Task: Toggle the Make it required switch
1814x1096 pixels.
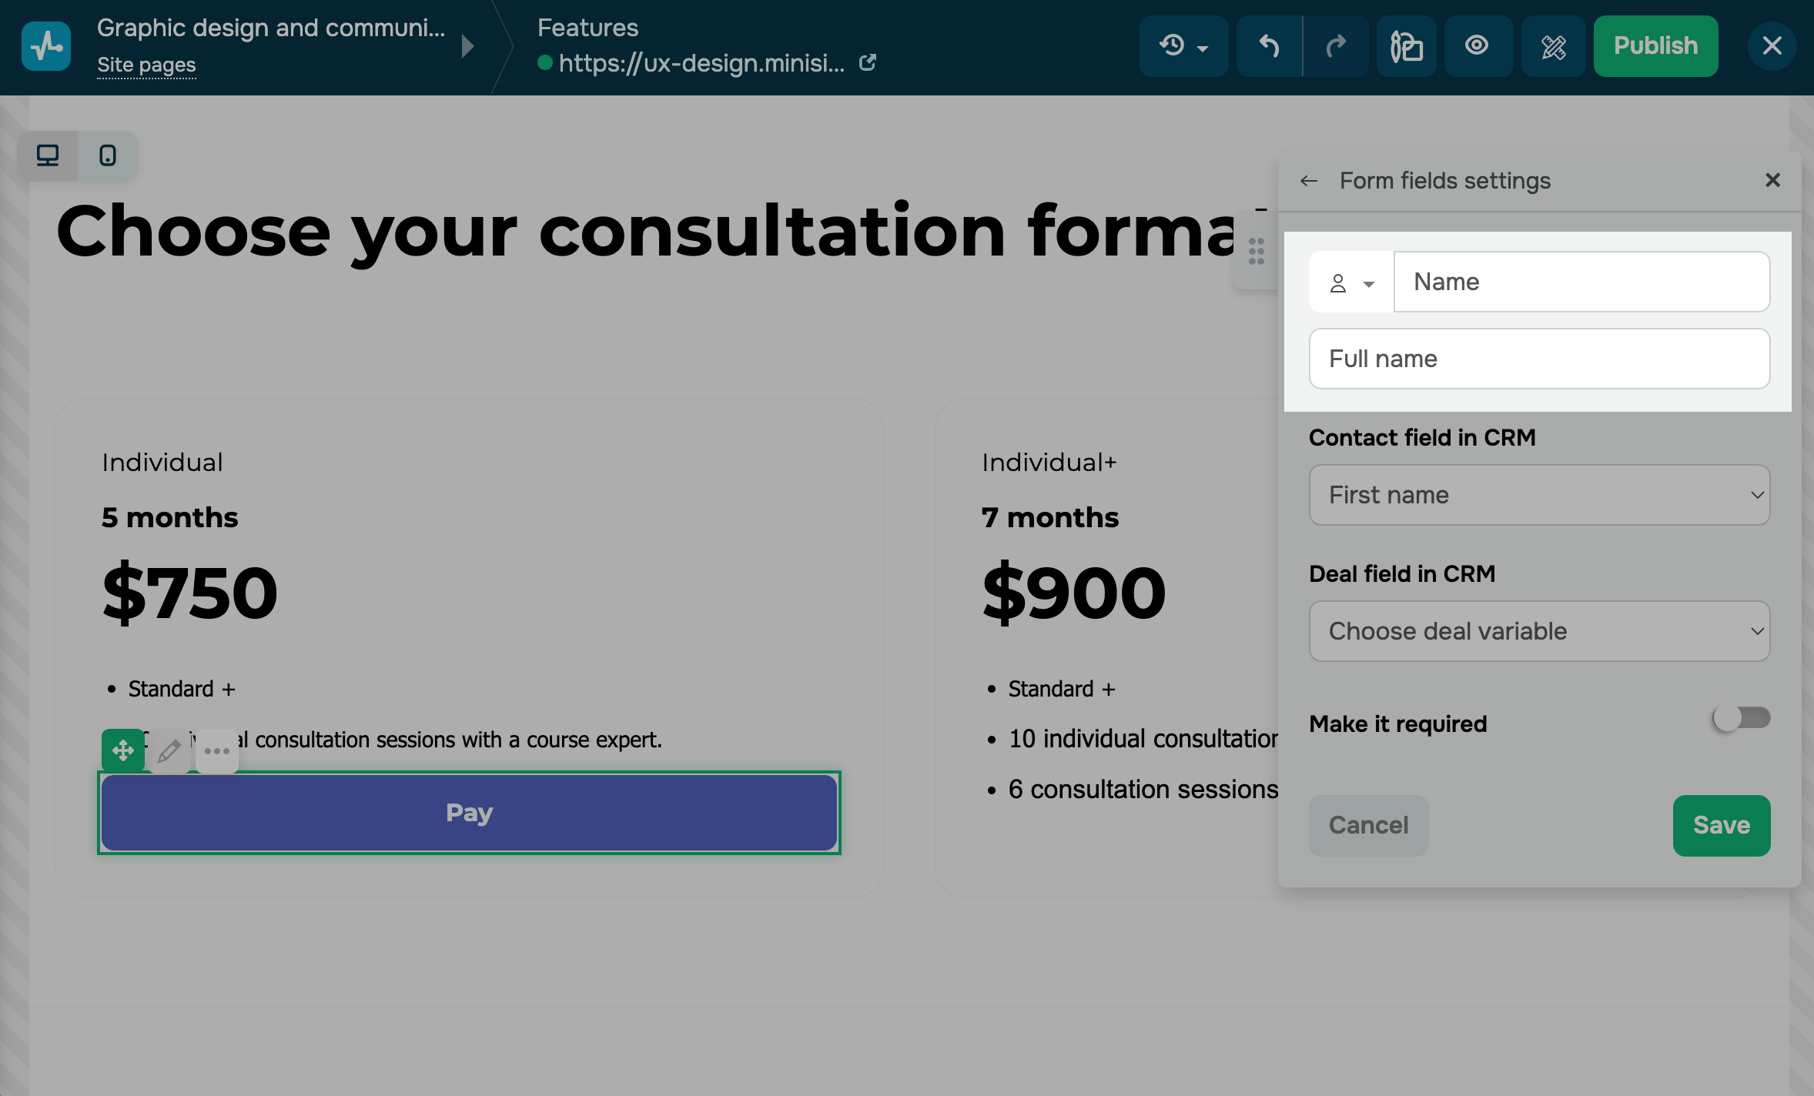Action: coord(1741,718)
